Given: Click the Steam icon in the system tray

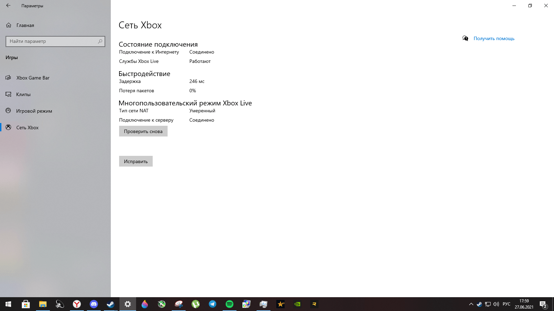Looking at the screenshot, I should 479,304.
